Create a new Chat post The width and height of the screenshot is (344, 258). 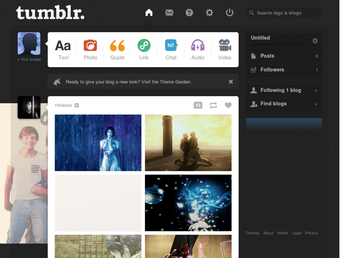pyautogui.click(x=171, y=50)
